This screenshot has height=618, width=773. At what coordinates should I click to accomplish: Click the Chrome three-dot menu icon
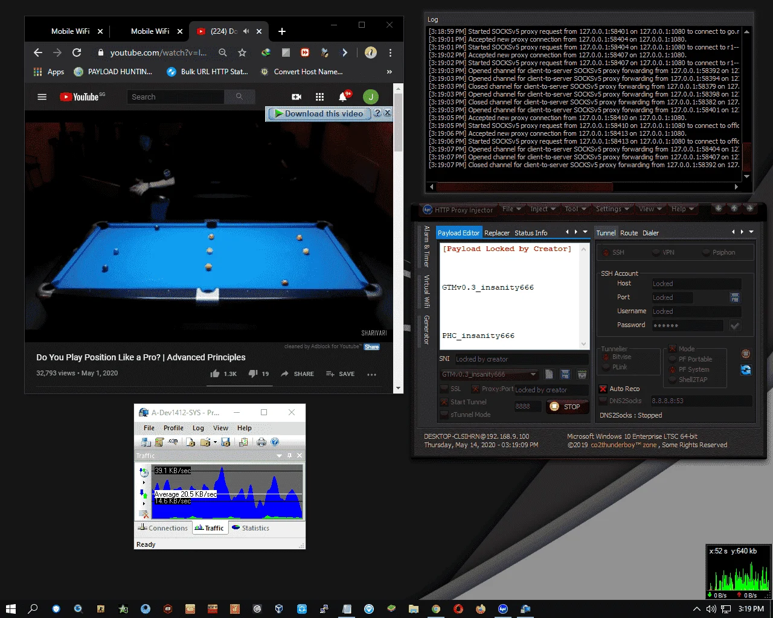(390, 53)
